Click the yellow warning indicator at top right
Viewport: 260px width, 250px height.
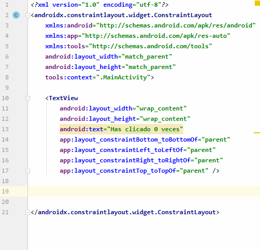click(x=257, y=3)
